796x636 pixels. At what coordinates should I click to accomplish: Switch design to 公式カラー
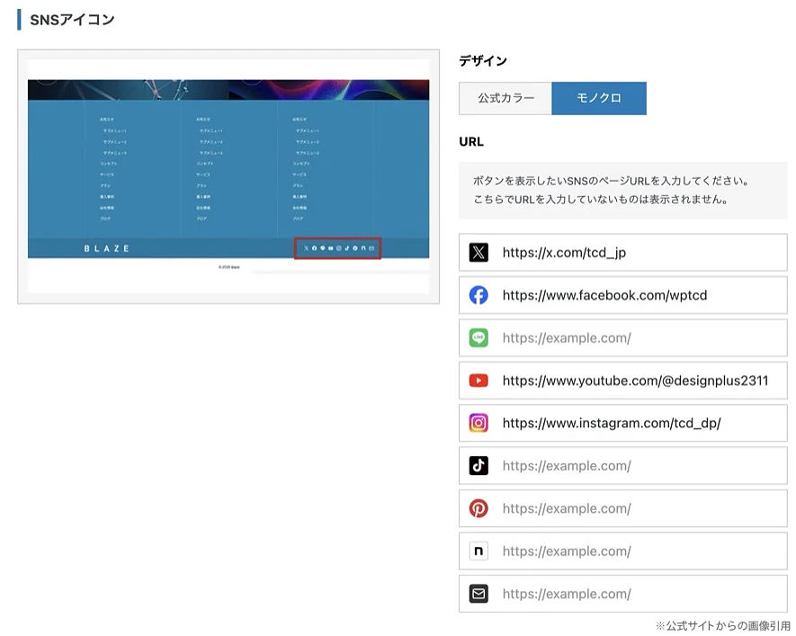(505, 99)
